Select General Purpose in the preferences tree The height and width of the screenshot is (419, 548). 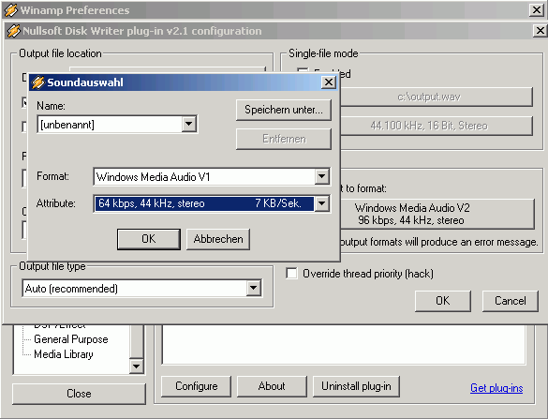71,339
